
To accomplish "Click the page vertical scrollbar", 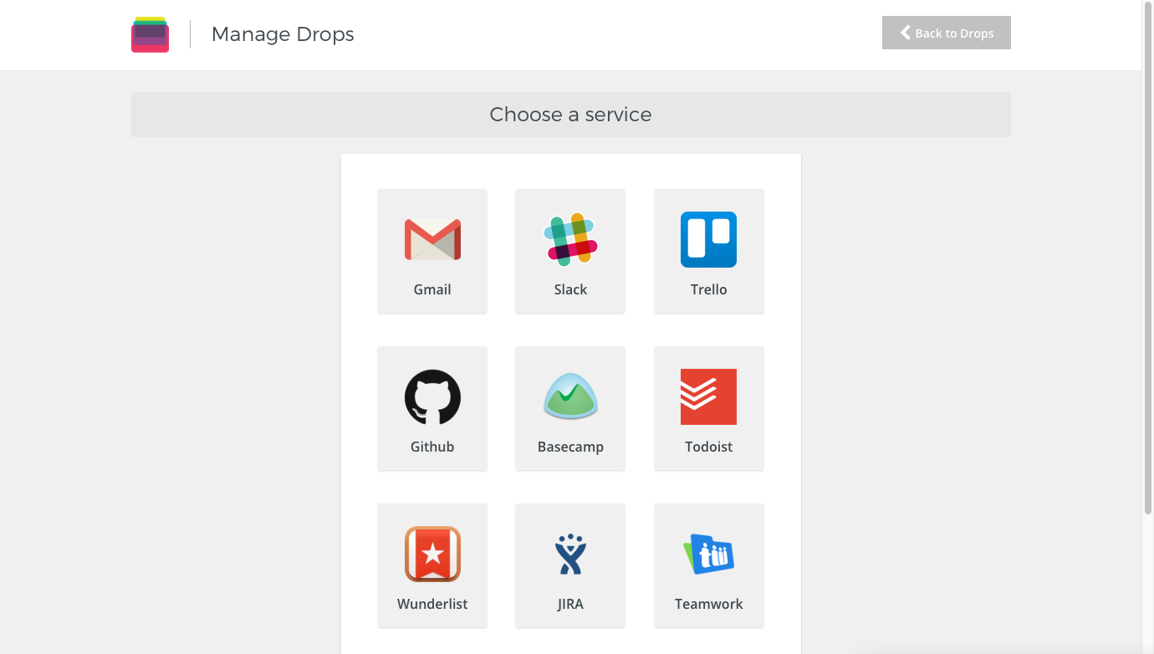I will [1147, 259].
